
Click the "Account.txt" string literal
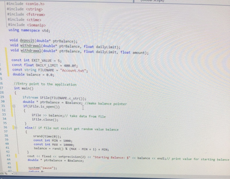(73, 71)
